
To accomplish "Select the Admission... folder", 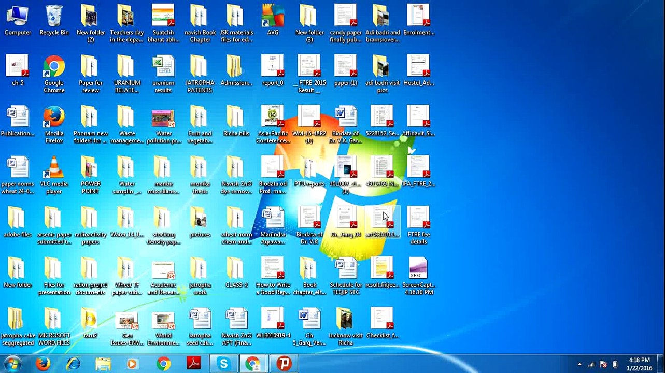I will 236,71.
